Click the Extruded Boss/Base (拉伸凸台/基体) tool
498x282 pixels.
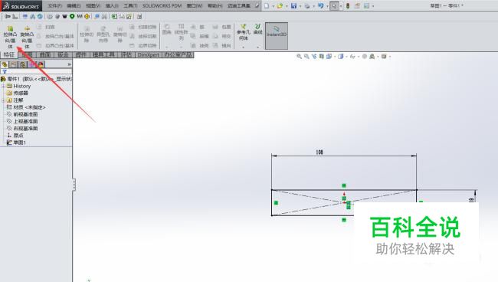pos(10,37)
